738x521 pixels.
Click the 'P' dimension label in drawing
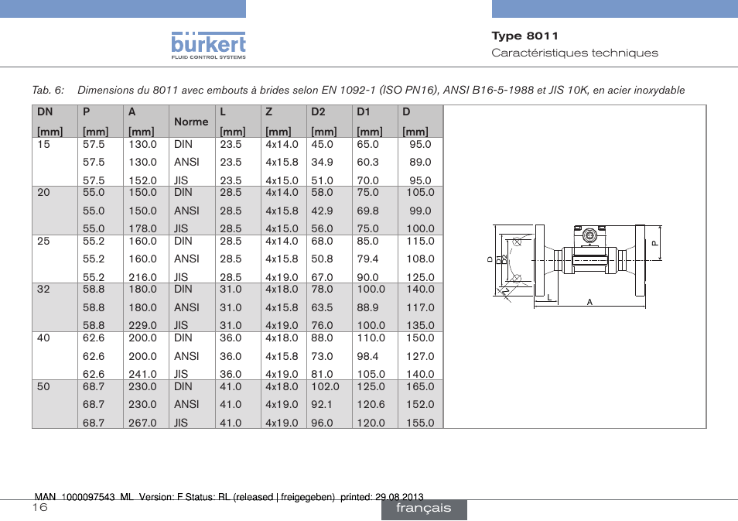point(654,243)
